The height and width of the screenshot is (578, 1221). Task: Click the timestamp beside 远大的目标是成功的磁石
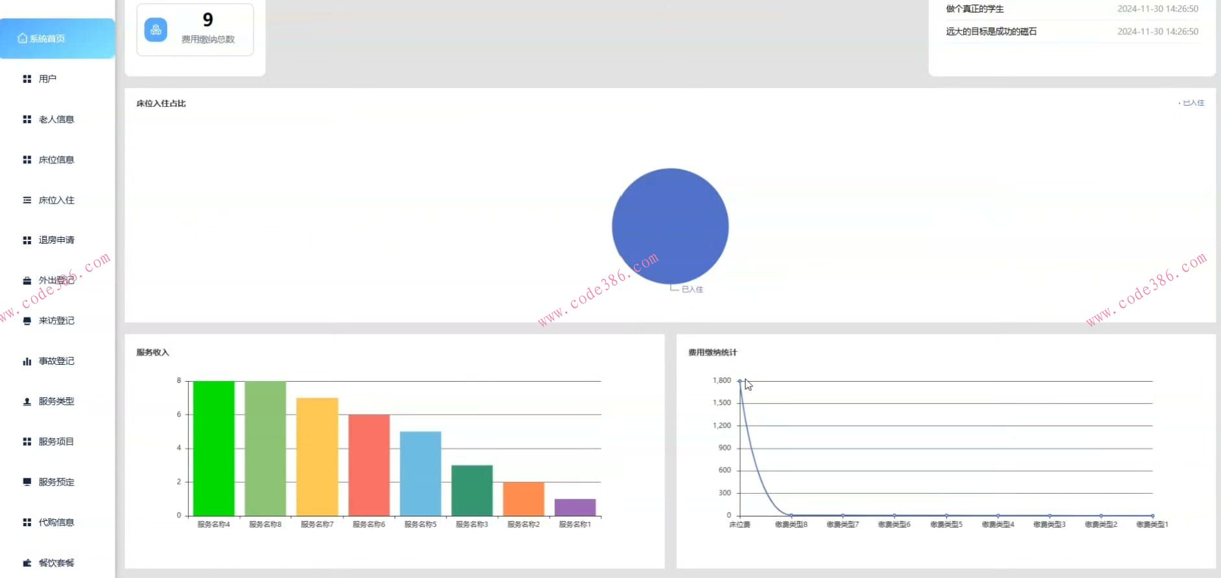tap(1157, 31)
